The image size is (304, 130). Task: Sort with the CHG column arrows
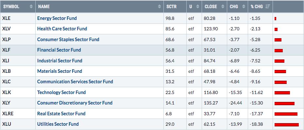[x=244, y=7]
